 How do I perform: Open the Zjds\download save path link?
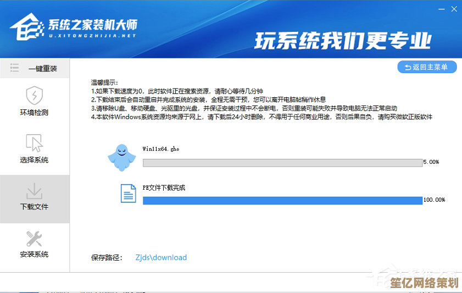click(x=161, y=257)
